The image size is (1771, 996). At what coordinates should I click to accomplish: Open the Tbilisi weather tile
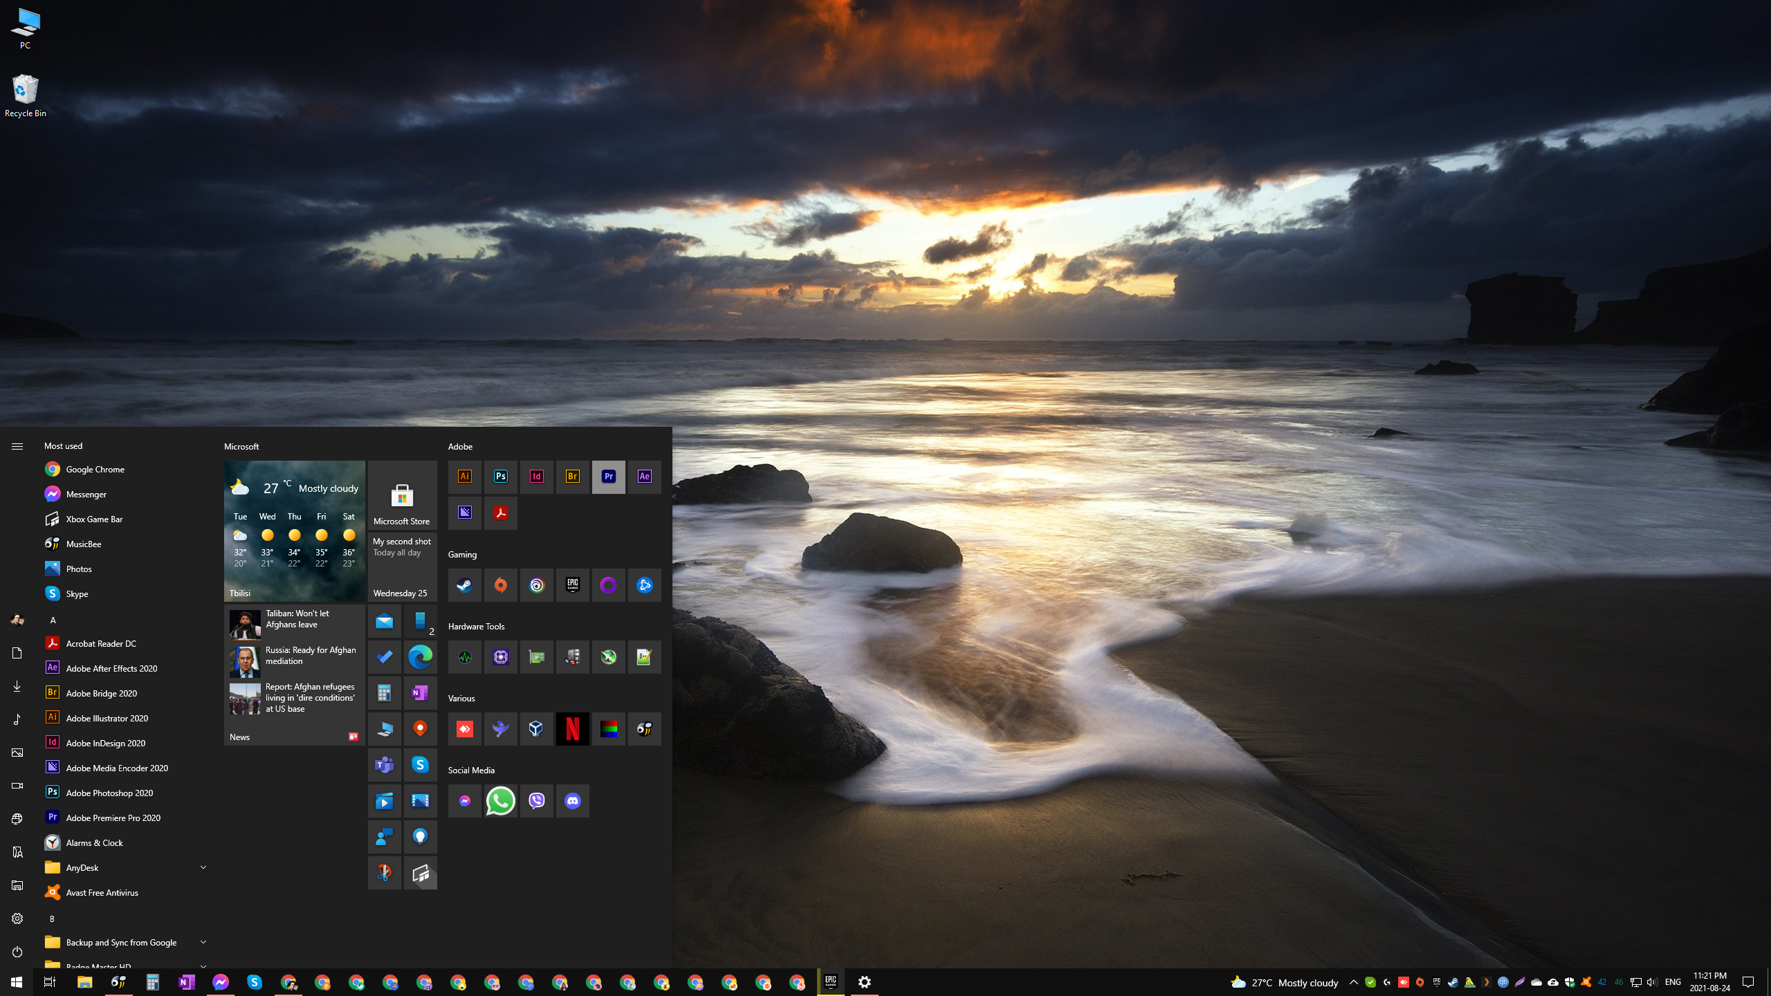(x=294, y=531)
